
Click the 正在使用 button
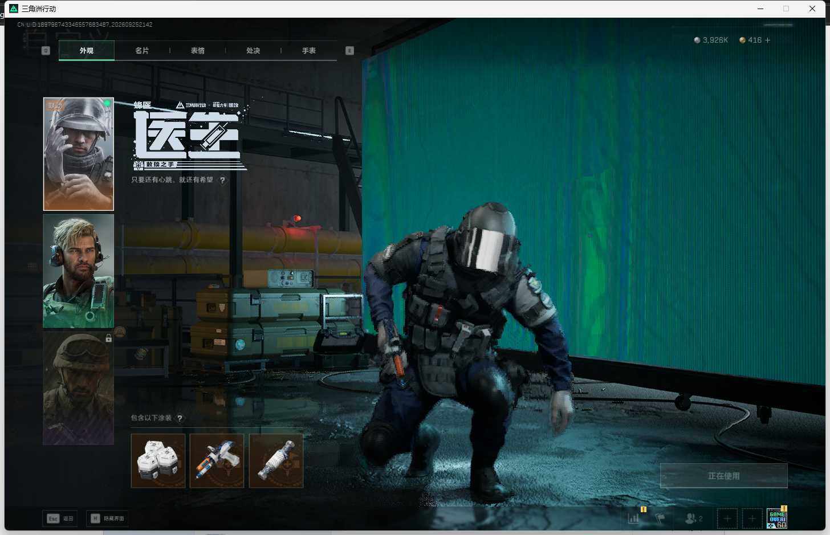[724, 476]
